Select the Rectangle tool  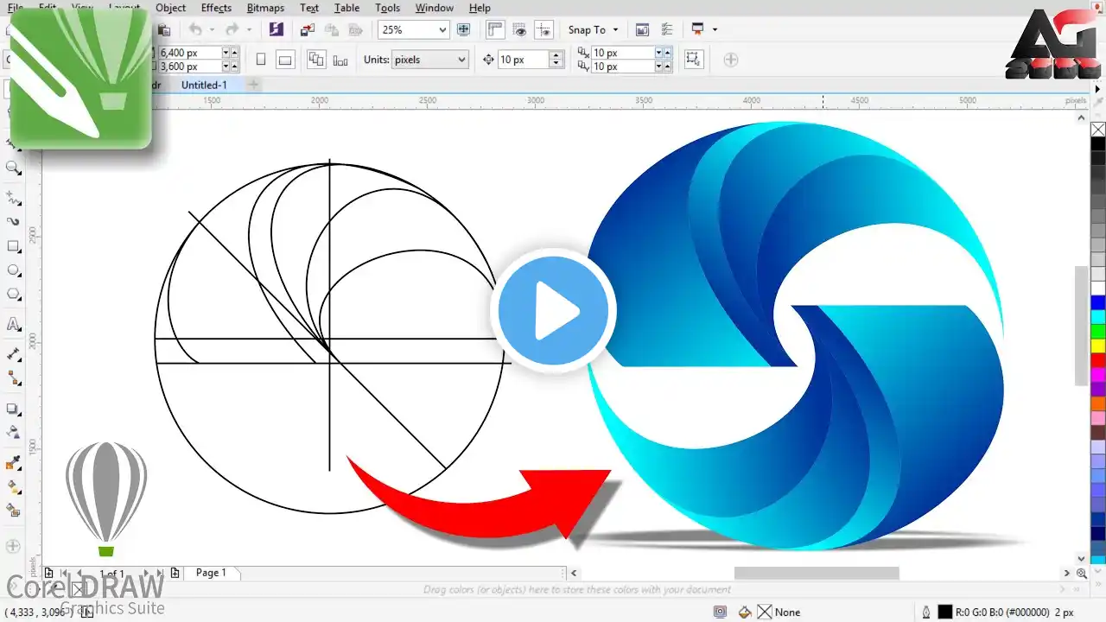tap(13, 246)
